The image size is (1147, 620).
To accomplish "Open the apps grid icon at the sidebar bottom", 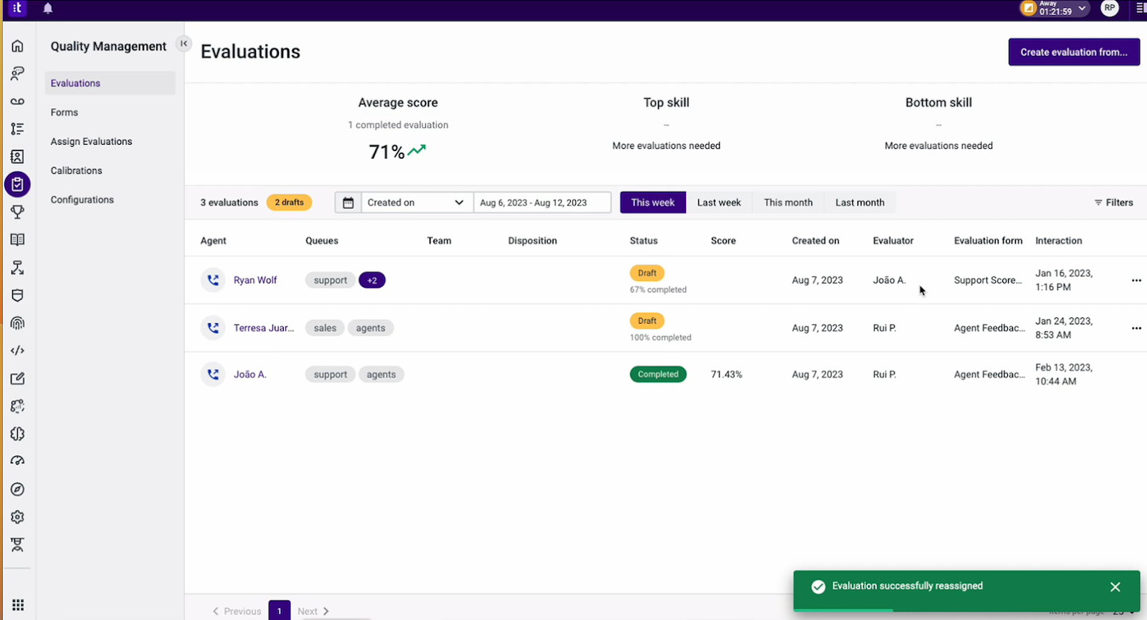I will tap(17, 605).
